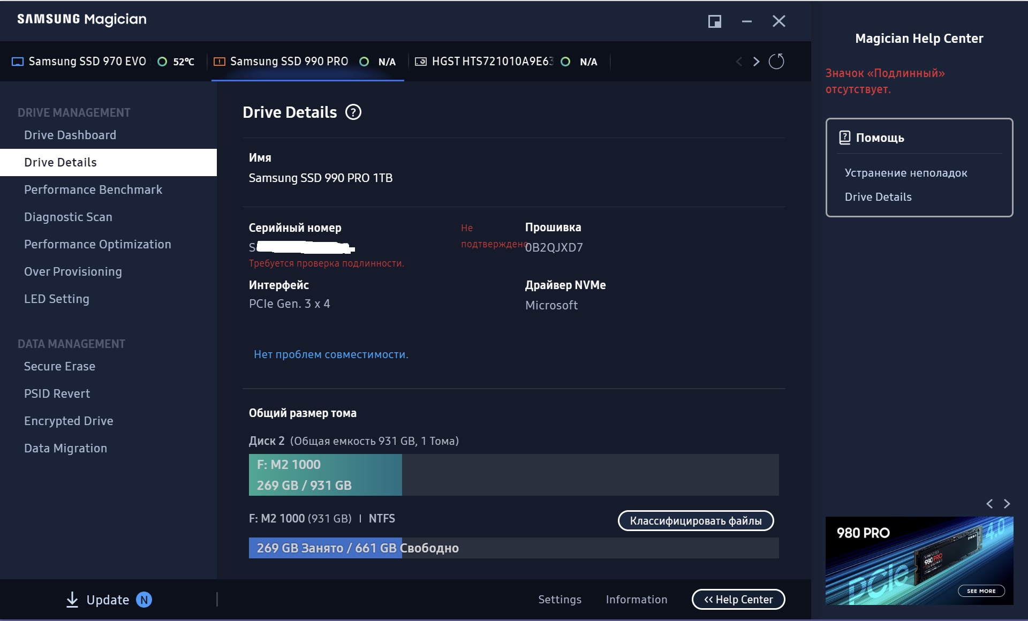Open the Устранение неполадок help link

tap(905, 173)
